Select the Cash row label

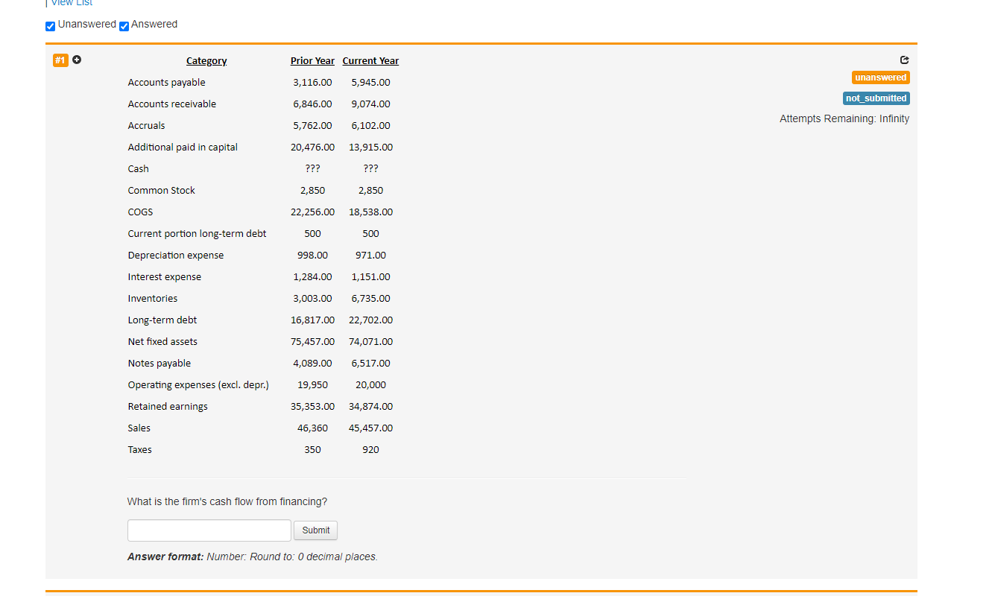pos(139,169)
